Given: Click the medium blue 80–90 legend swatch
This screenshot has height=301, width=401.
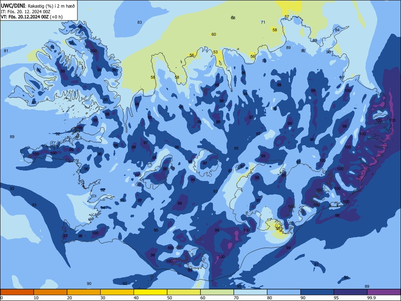Looking at the screenshot, I should click(x=284, y=292).
